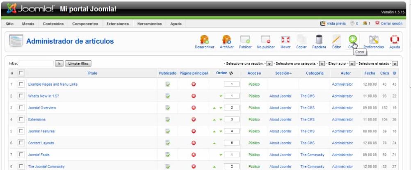
Task: Click the logged-in users icon showing 1
Action: [x=365, y=23]
